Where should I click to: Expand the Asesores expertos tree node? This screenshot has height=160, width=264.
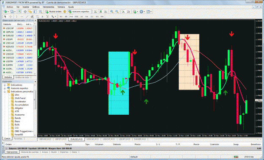[5, 88]
